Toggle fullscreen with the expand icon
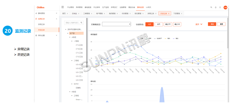The height and width of the screenshot is (105, 231). [220, 7]
